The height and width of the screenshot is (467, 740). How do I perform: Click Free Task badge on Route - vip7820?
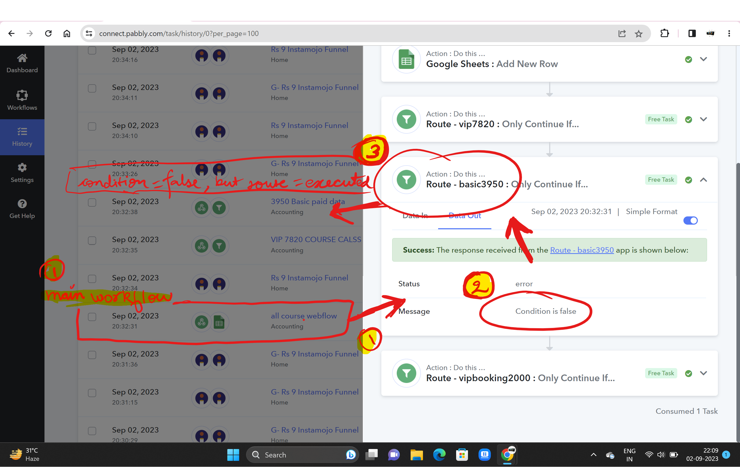pos(661,119)
